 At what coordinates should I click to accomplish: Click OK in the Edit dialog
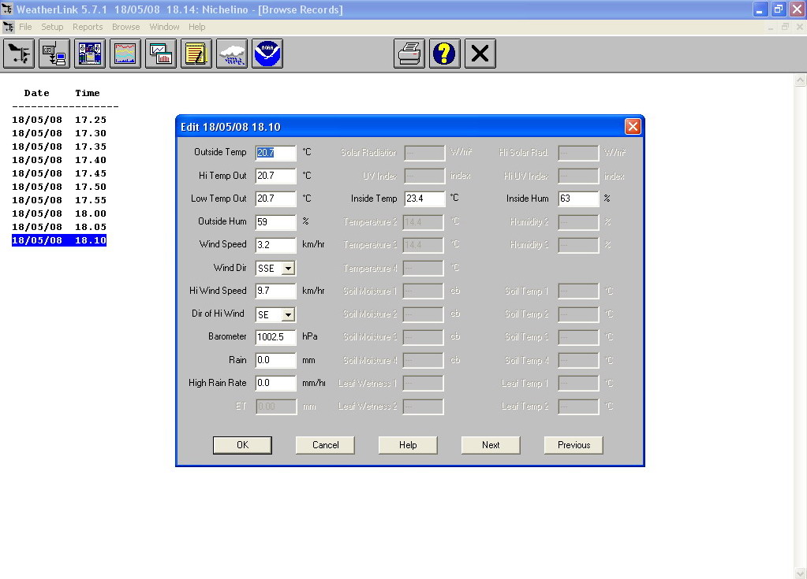point(242,445)
